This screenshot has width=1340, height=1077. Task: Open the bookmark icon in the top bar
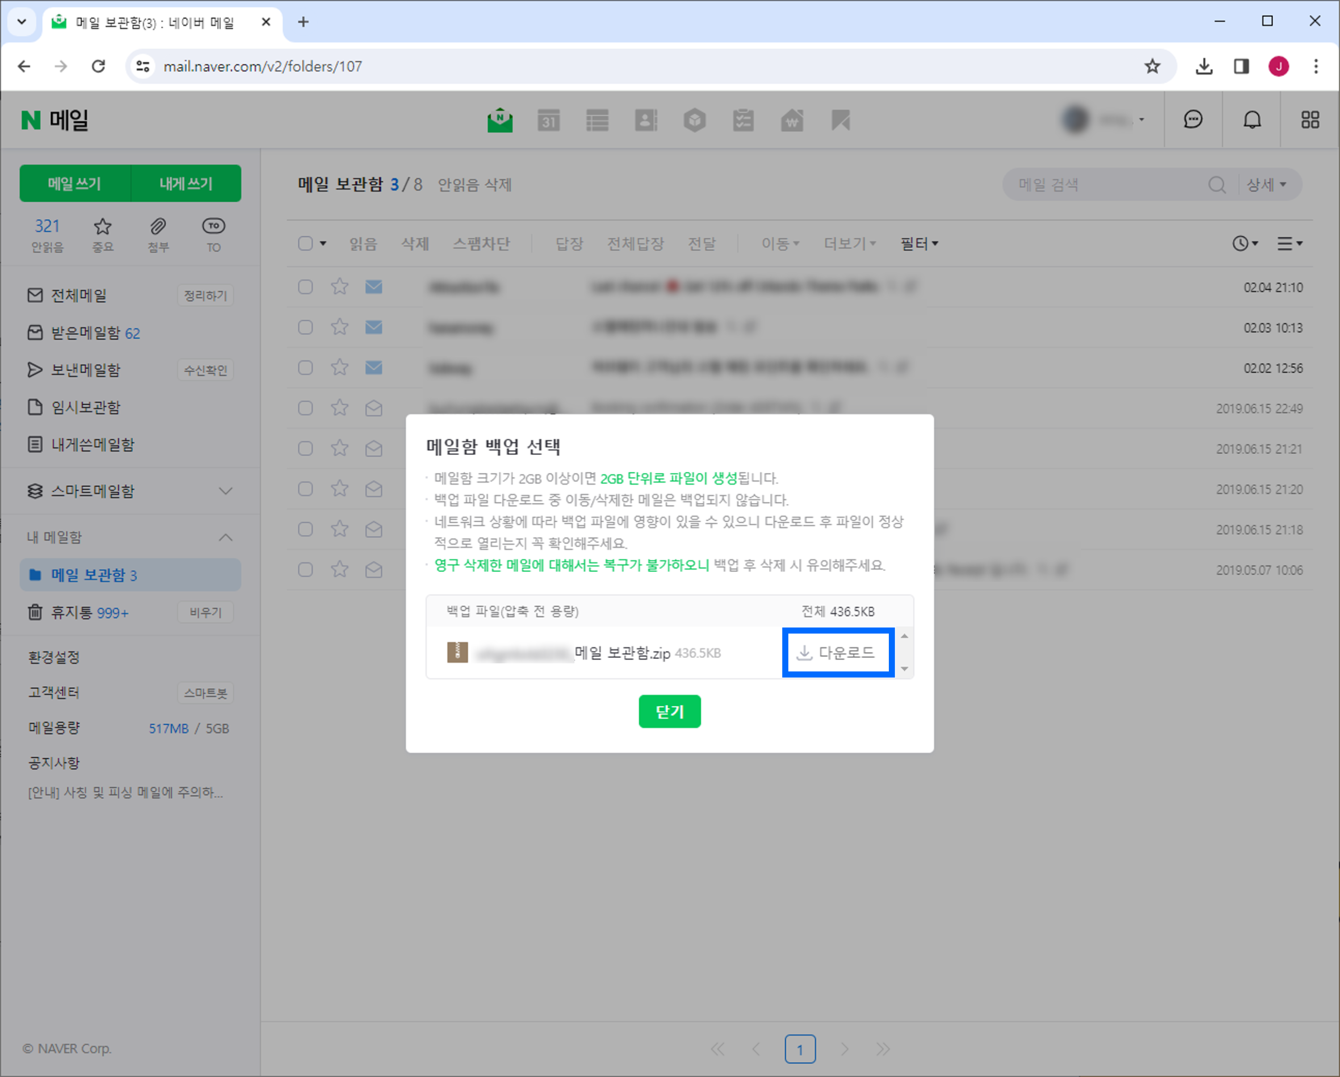point(842,120)
